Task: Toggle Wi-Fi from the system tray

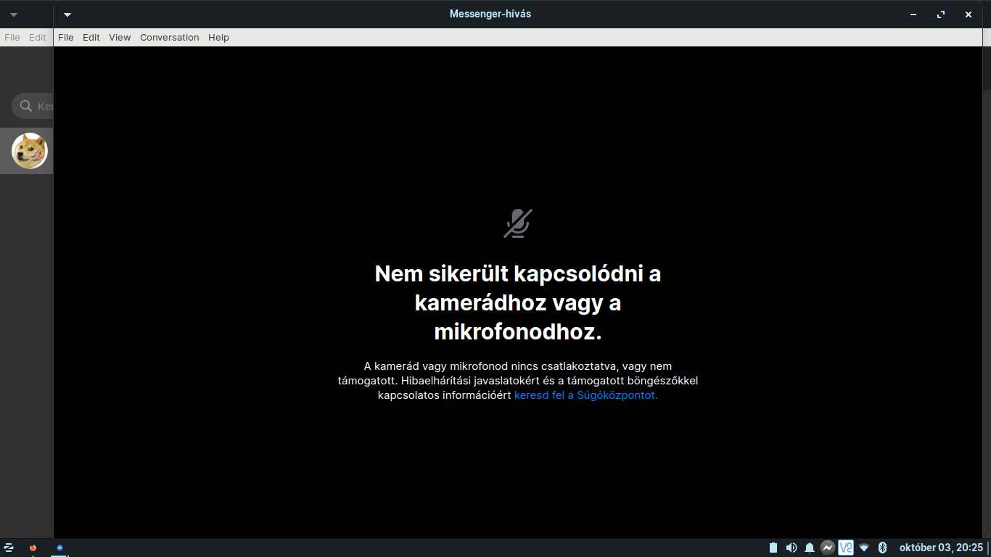Action: [863, 547]
